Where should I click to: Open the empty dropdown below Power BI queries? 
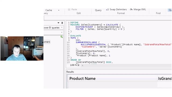[x=62, y=32]
